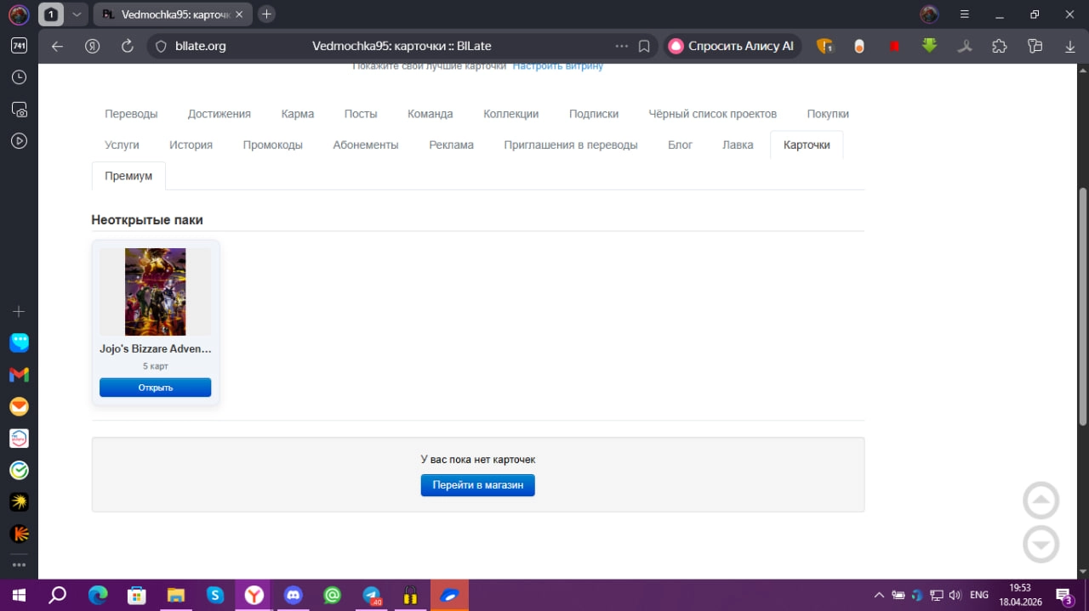Click Спросить Алису AI button

pyautogui.click(x=733, y=46)
